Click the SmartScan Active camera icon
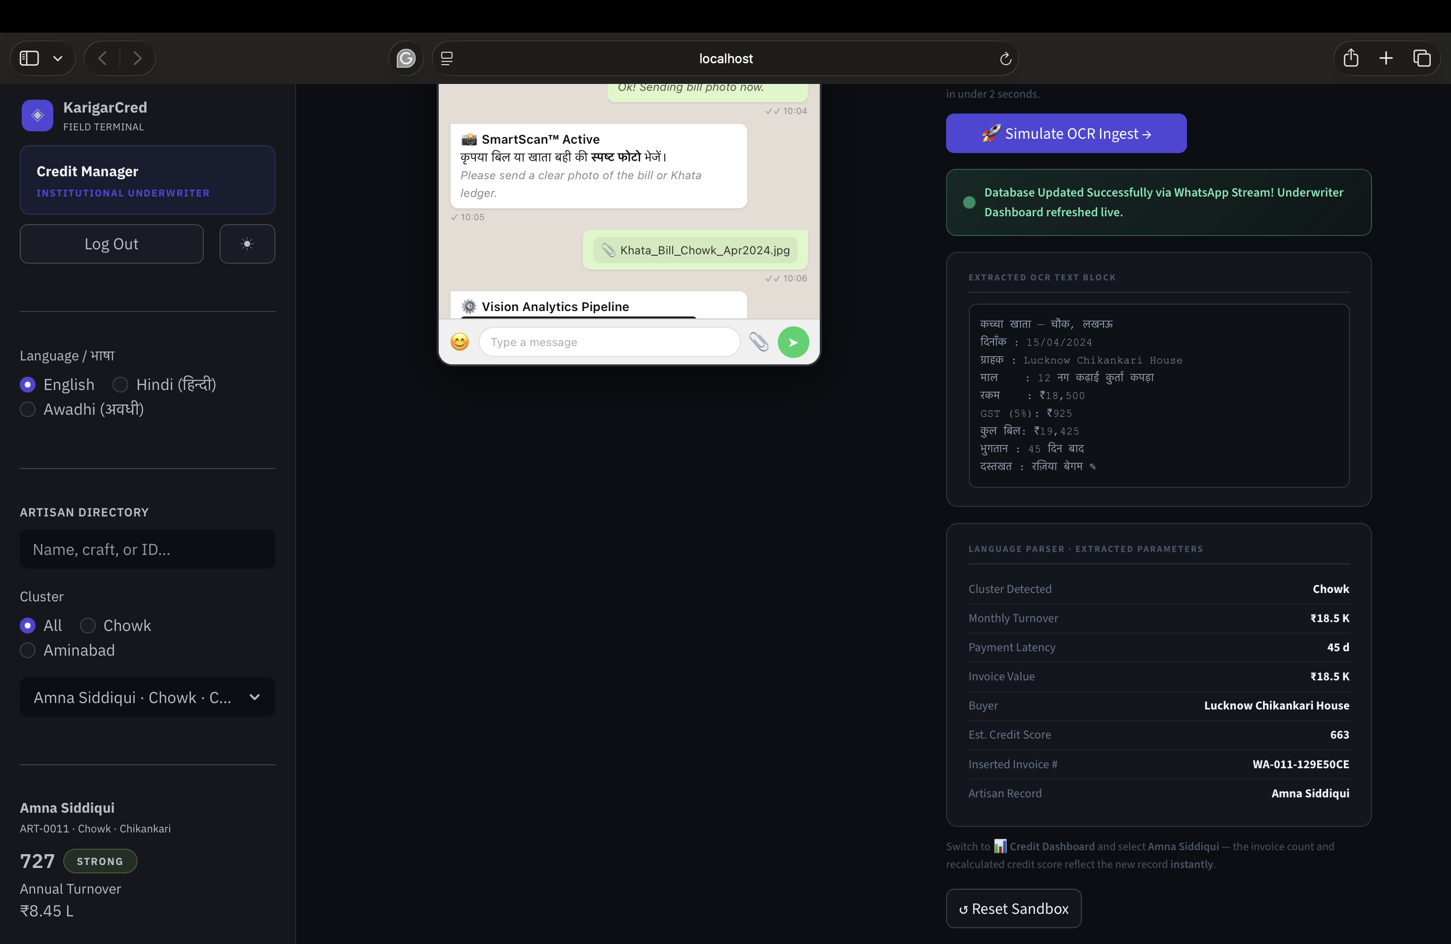Image resolution: width=1451 pixels, height=944 pixels. click(469, 139)
